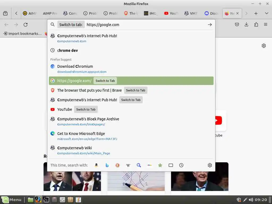Search history with the clock icon
This screenshot has height=204, width=272.
(181, 165)
